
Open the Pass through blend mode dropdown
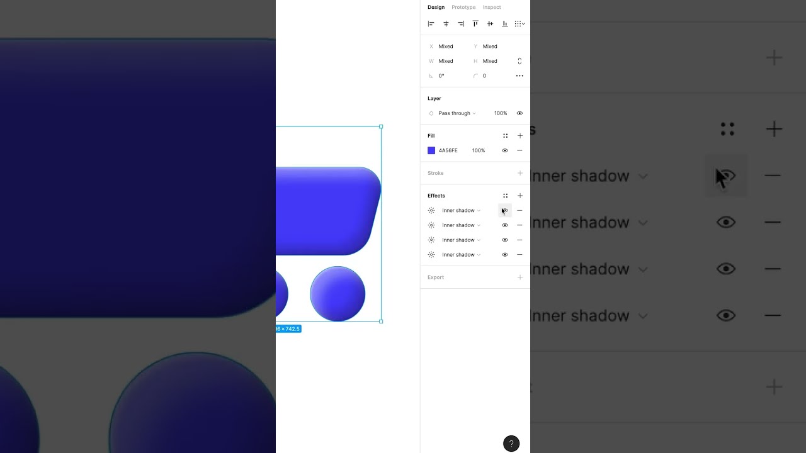(x=457, y=113)
